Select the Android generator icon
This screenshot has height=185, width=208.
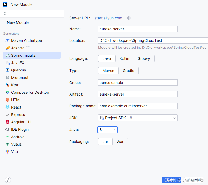[7, 137]
